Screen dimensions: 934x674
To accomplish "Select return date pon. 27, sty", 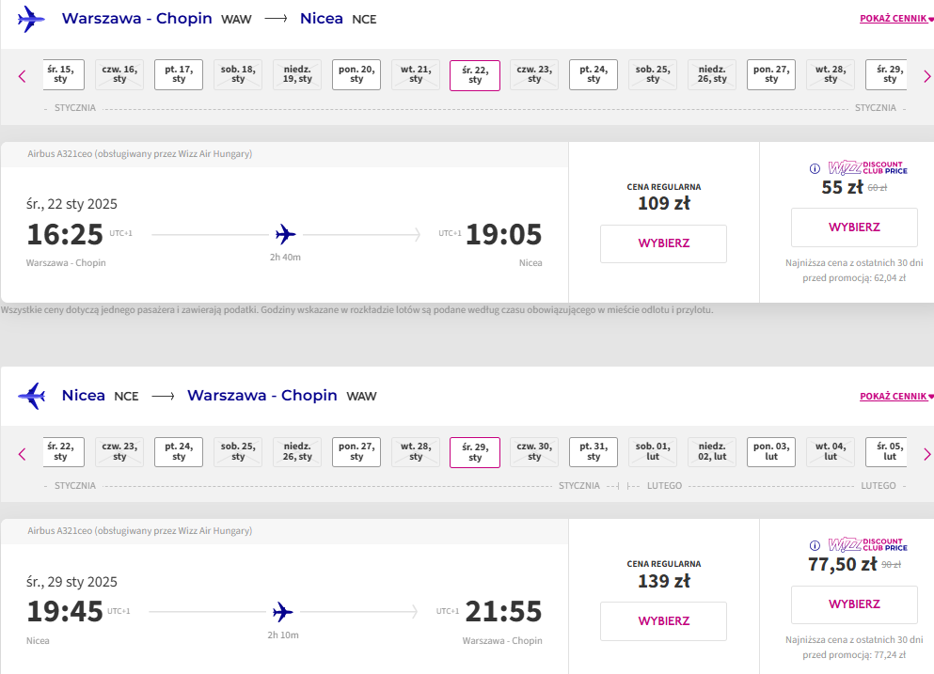I will coord(356,452).
